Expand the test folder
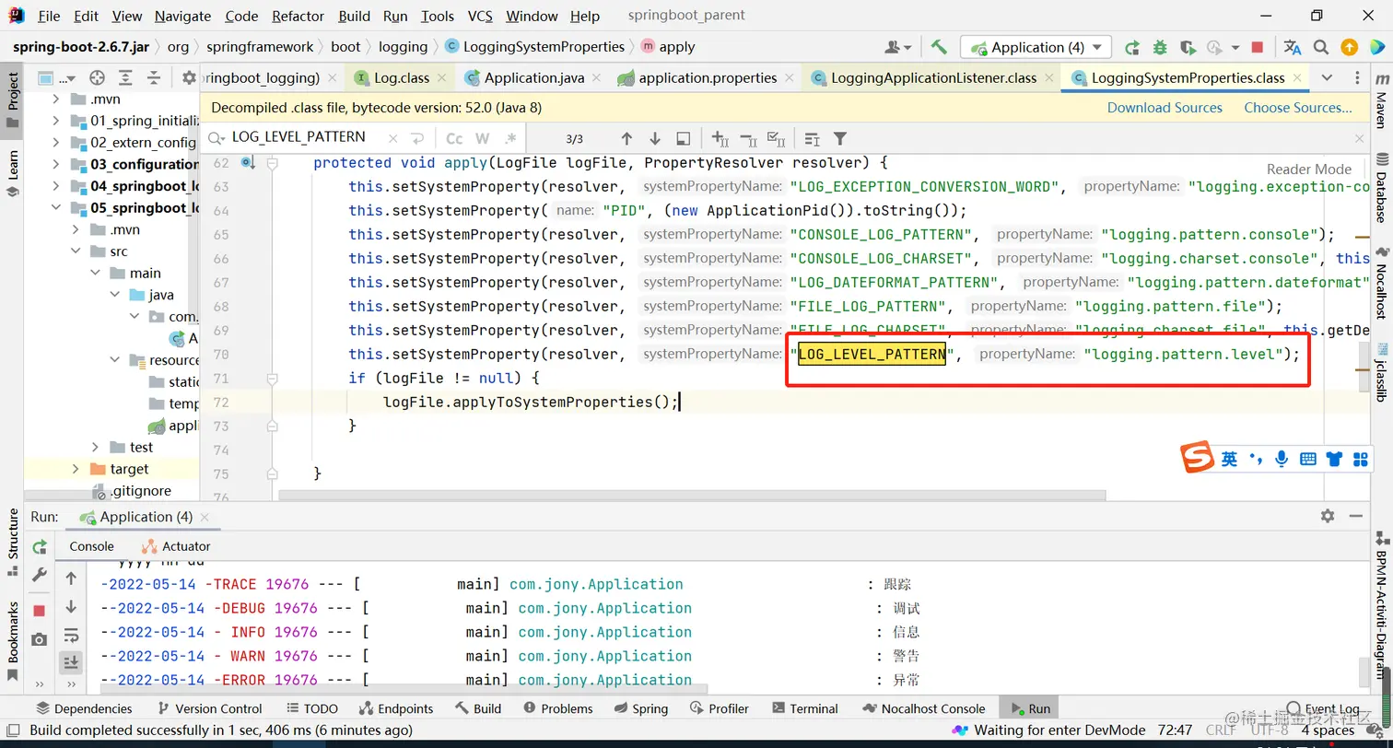 point(96,447)
